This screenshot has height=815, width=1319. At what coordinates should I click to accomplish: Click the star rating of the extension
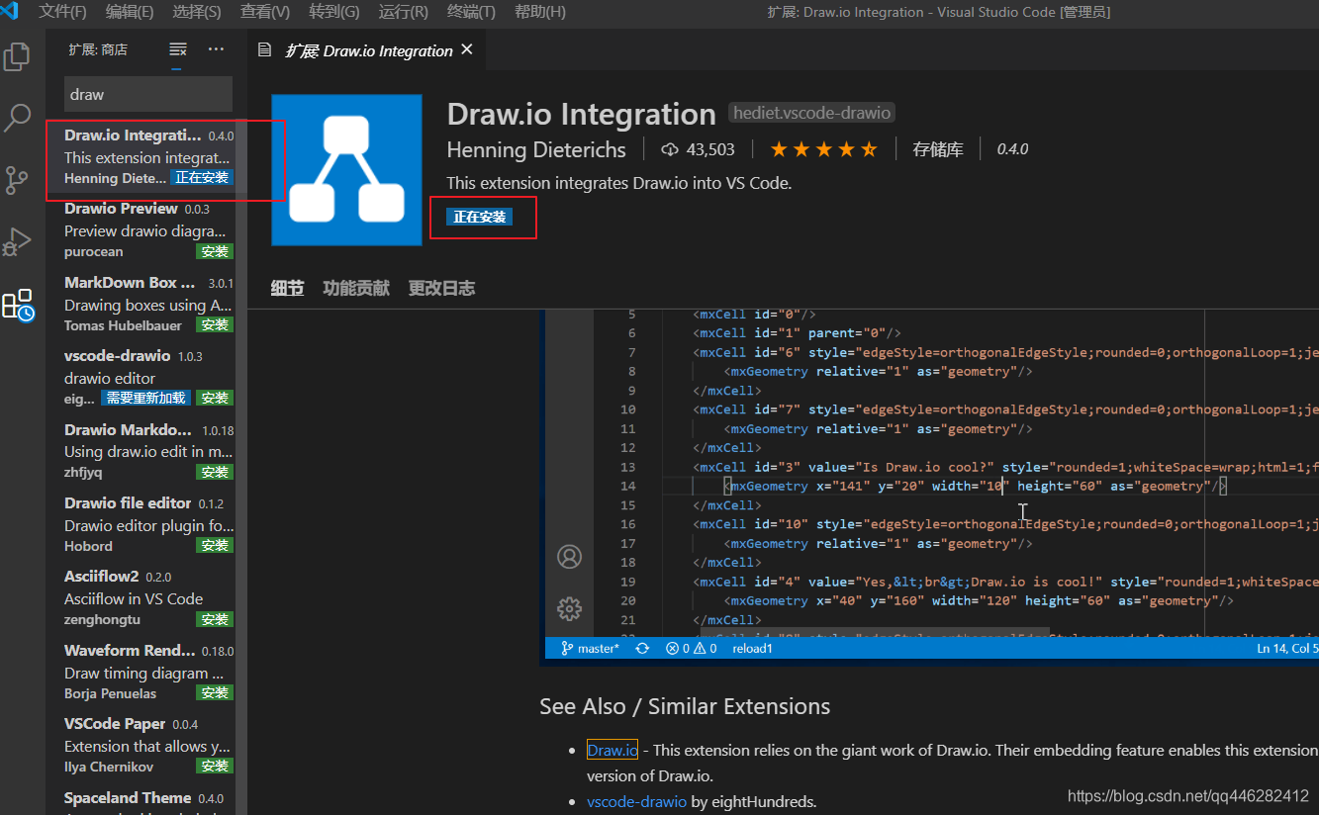[x=823, y=149]
